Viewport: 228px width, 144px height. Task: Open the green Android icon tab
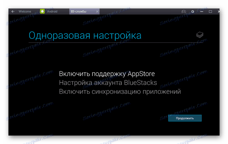point(42,11)
